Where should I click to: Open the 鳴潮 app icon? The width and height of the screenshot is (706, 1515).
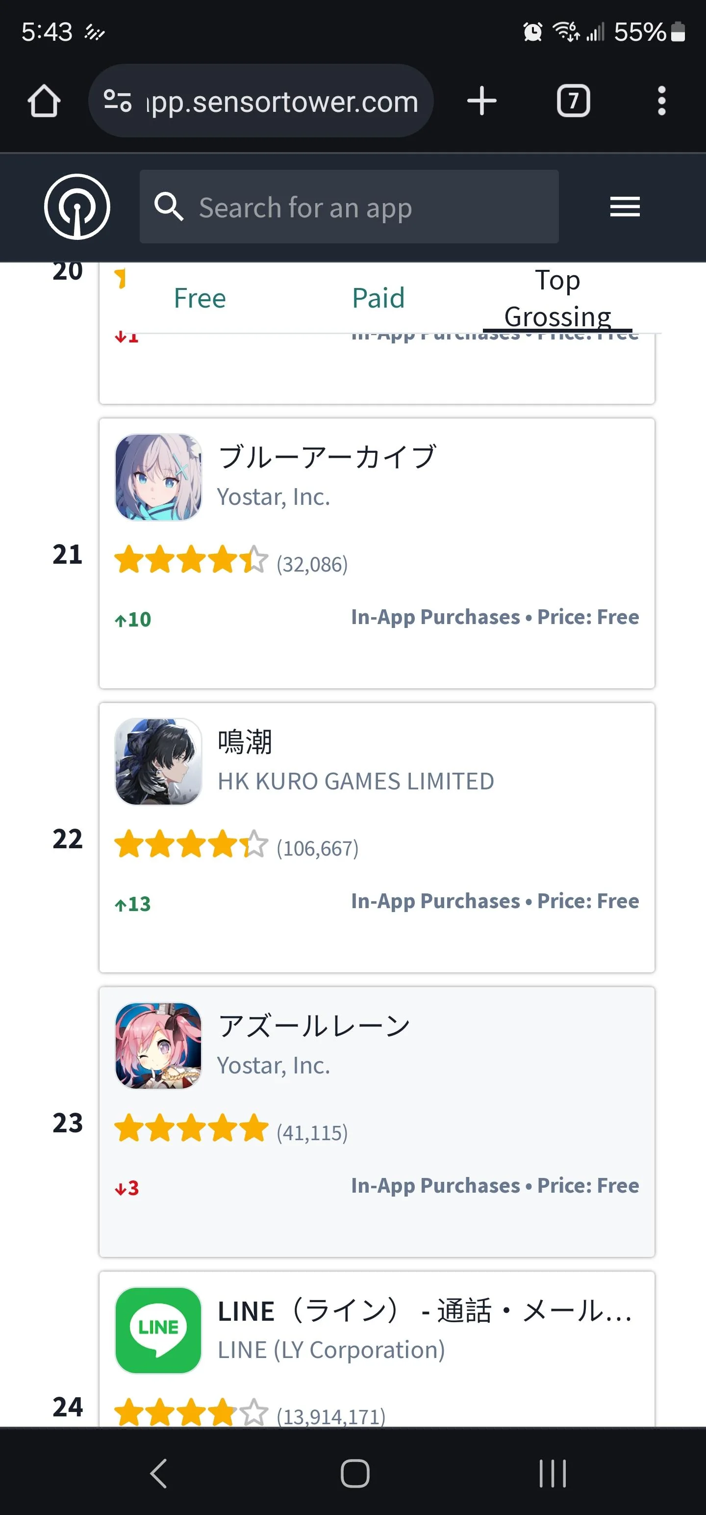click(158, 761)
